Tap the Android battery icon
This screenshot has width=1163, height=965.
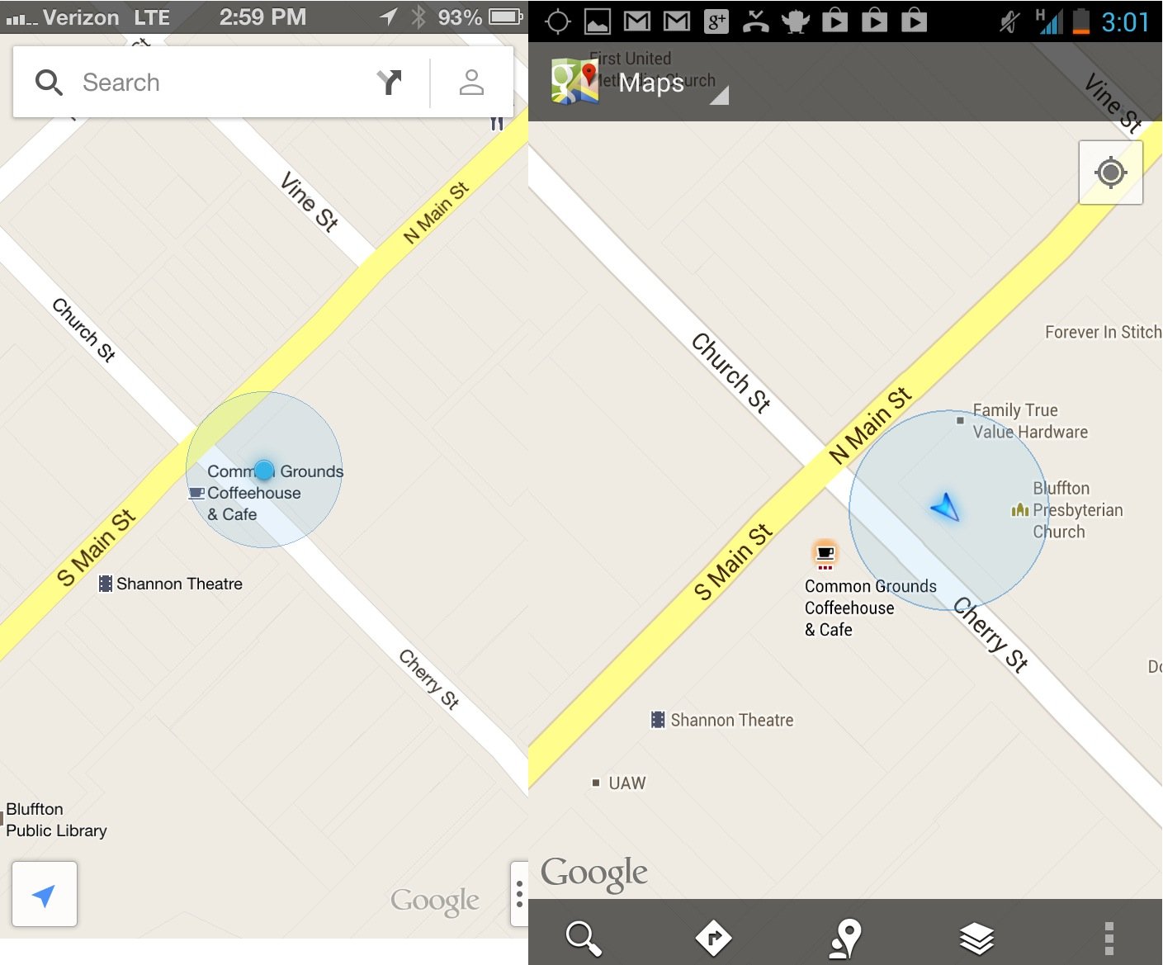[x=1080, y=21]
